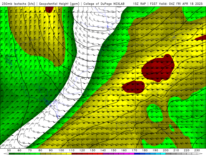Click the 70 value on the color scale

(30, 150)
